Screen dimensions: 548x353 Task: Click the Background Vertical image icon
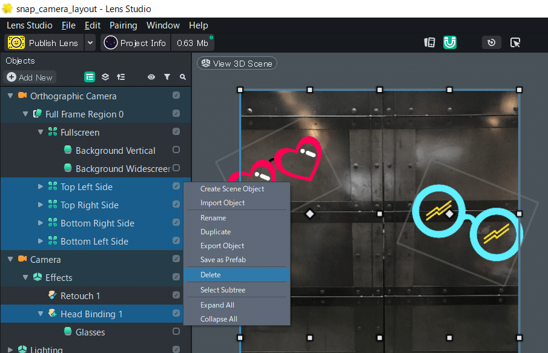68,150
